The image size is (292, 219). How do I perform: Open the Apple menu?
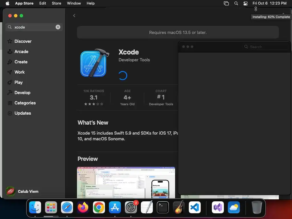coord(7,3)
